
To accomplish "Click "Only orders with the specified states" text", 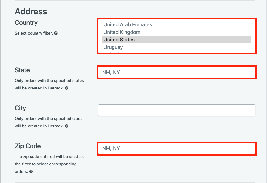I will (x=49, y=81).
